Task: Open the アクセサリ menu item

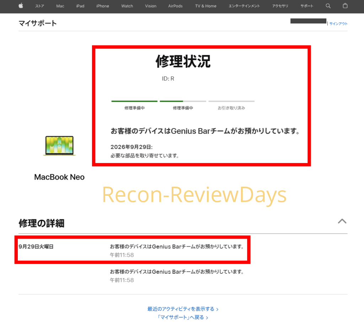Action: pos(280,6)
